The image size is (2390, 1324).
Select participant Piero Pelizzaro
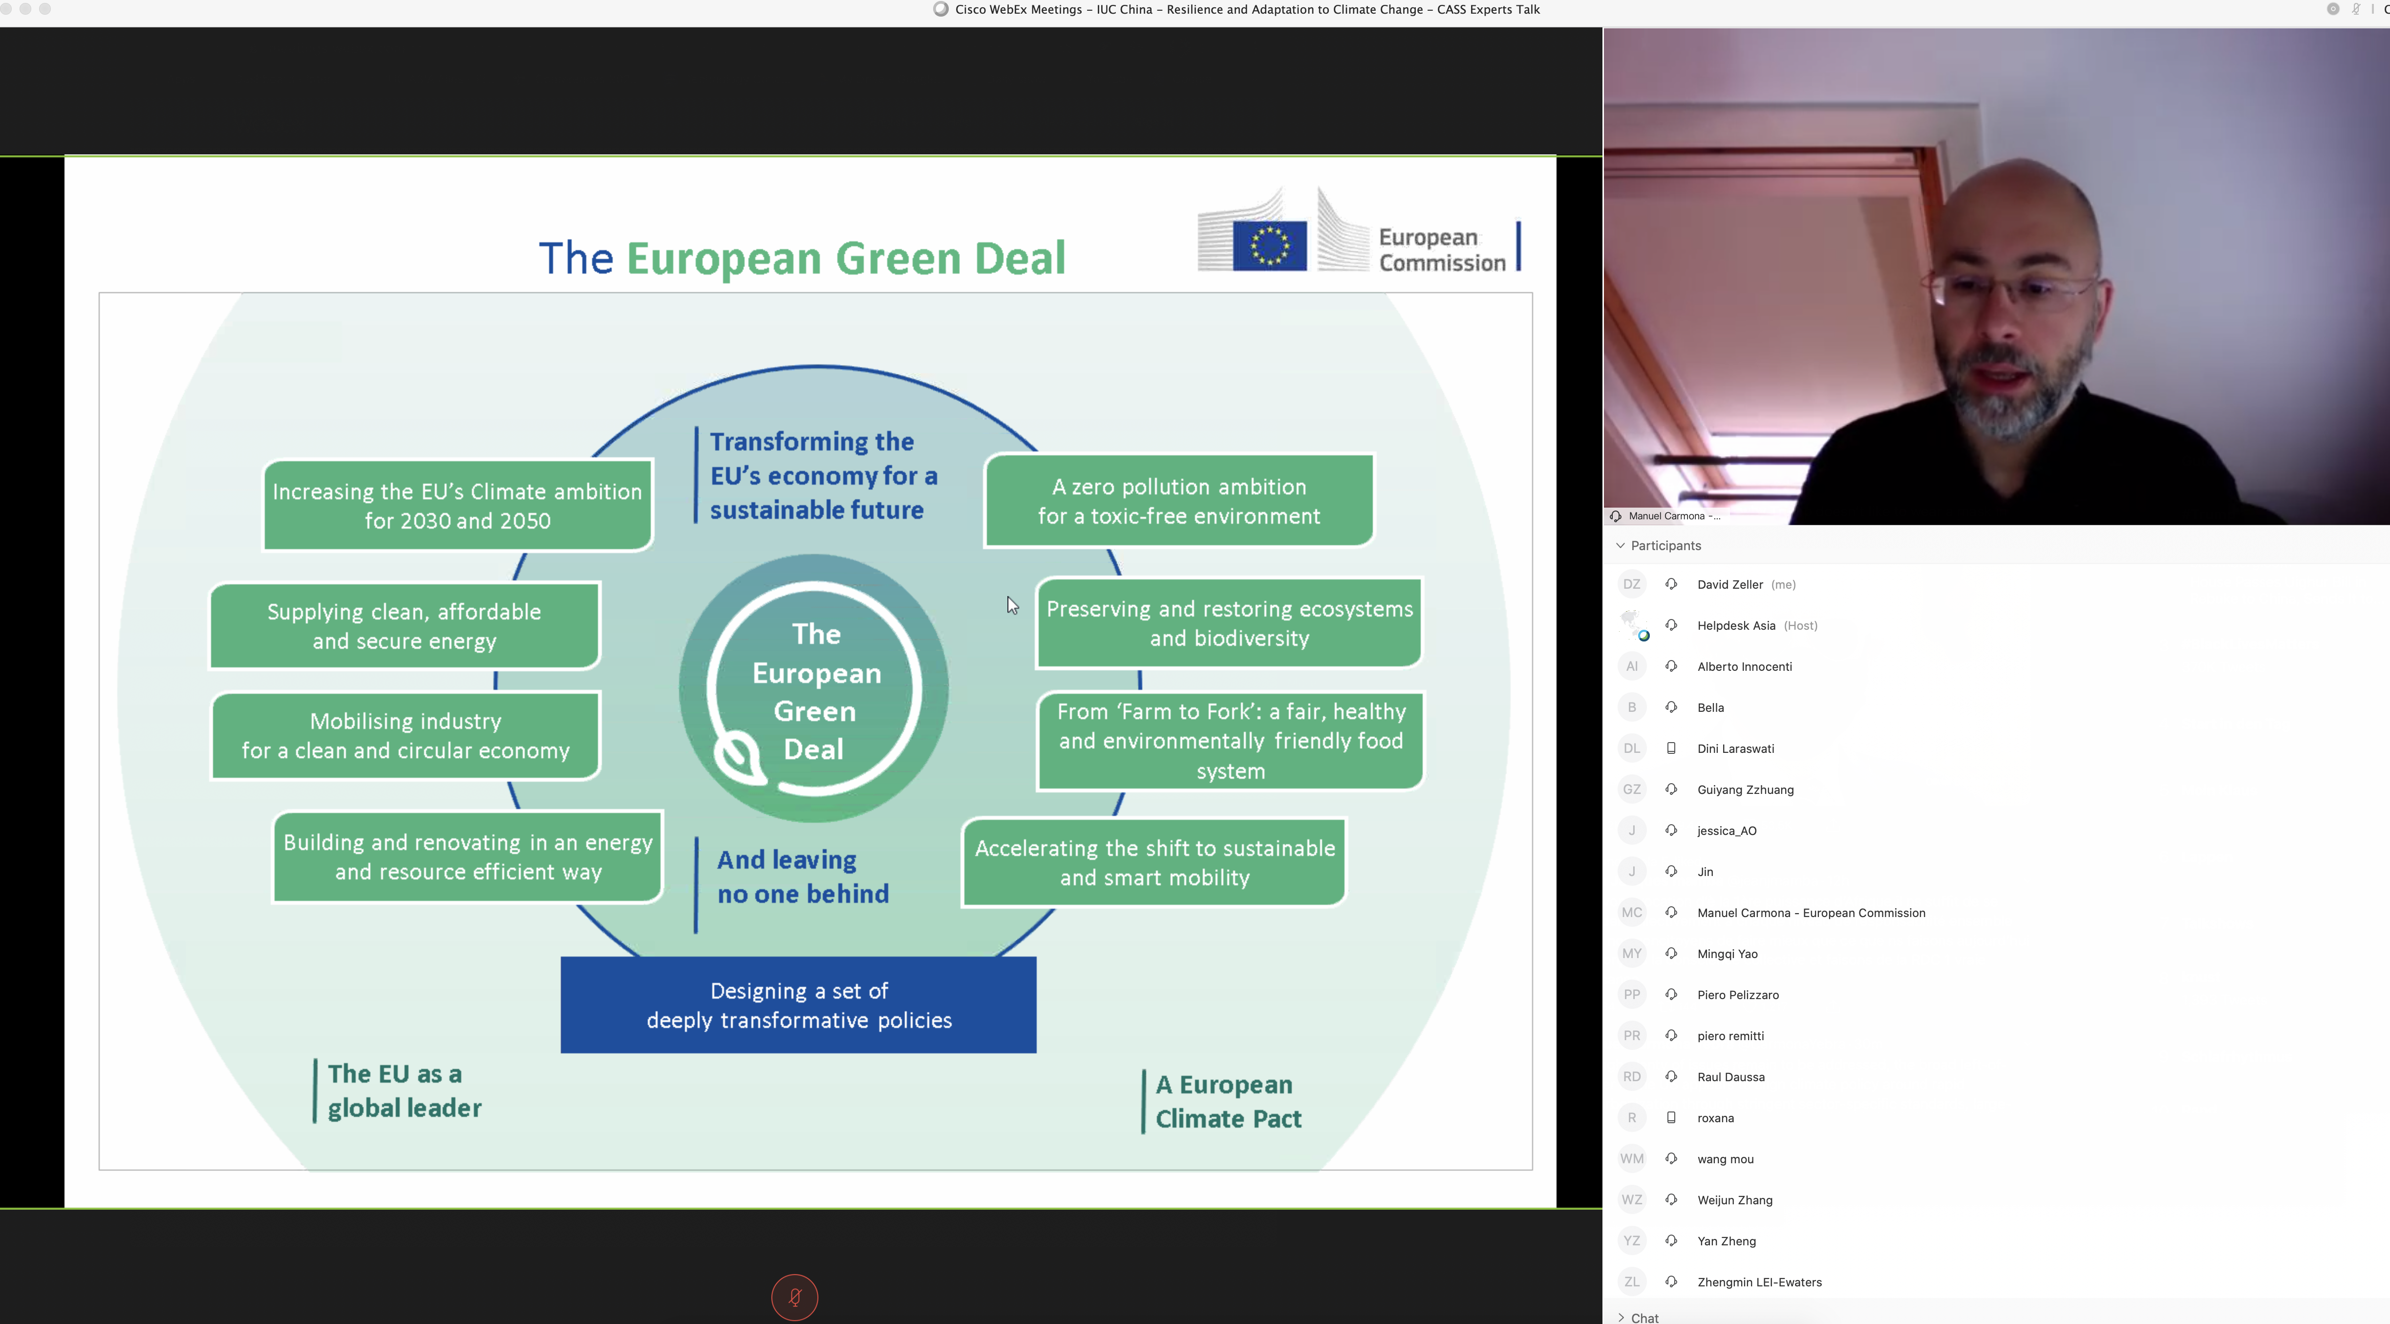(x=1738, y=995)
